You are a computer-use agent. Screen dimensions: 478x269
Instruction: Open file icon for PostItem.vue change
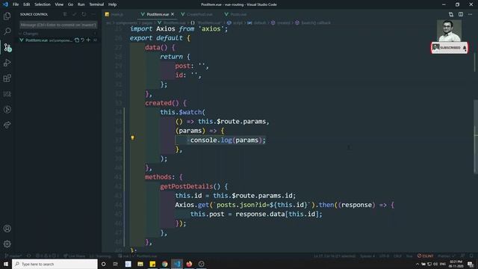click(x=77, y=40)
